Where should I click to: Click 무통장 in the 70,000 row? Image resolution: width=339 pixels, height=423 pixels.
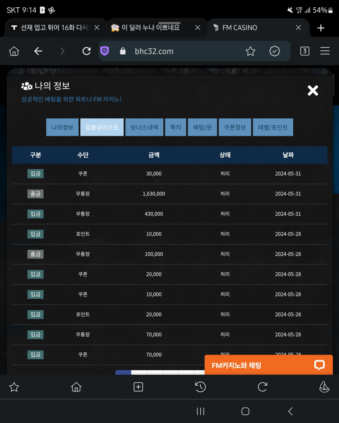tap(83, 335)
